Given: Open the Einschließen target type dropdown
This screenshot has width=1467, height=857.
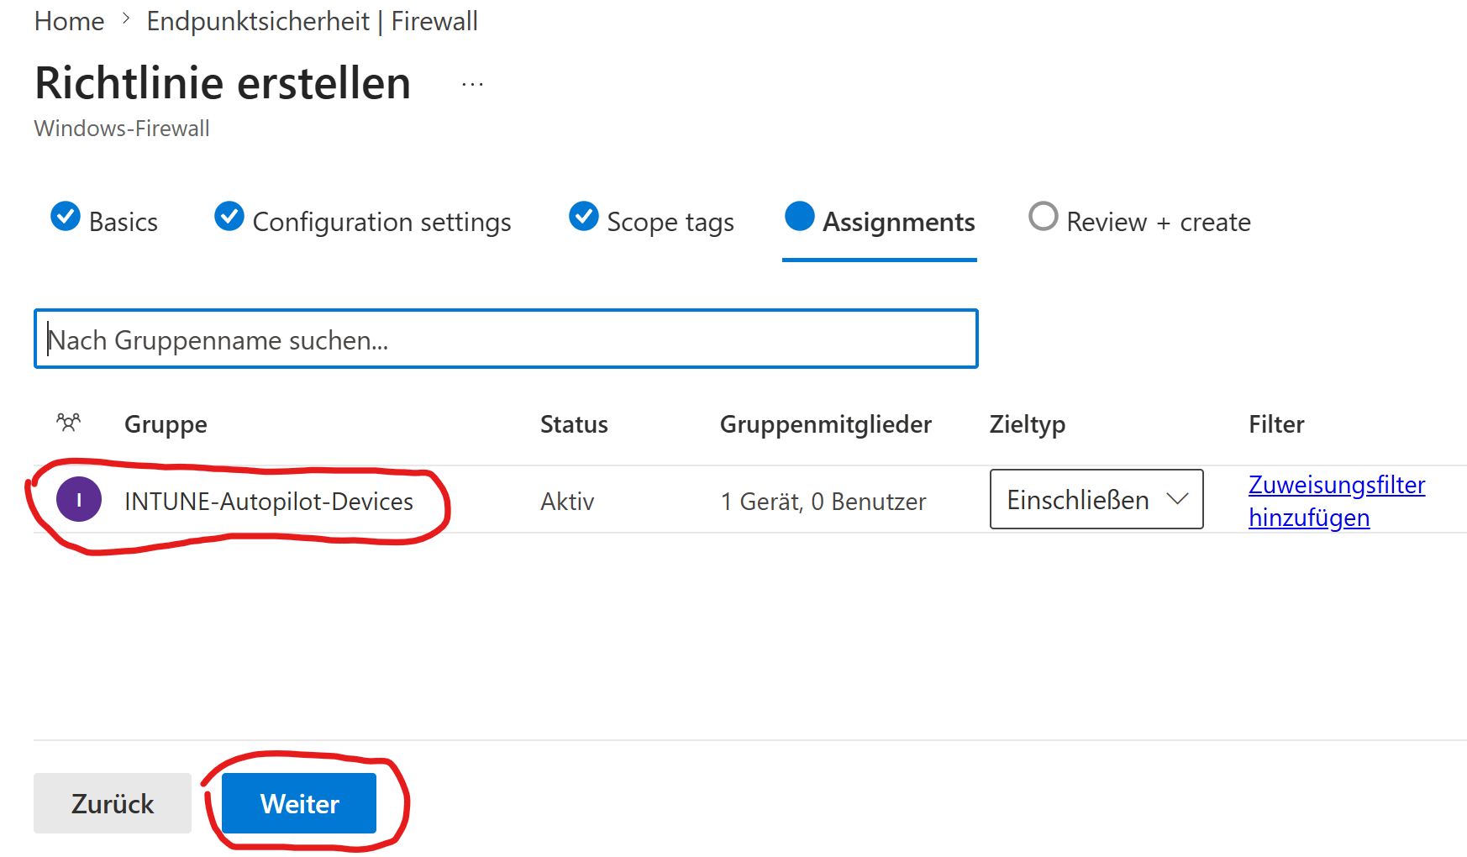Looking at the screenshot, I should point(1096,500).
